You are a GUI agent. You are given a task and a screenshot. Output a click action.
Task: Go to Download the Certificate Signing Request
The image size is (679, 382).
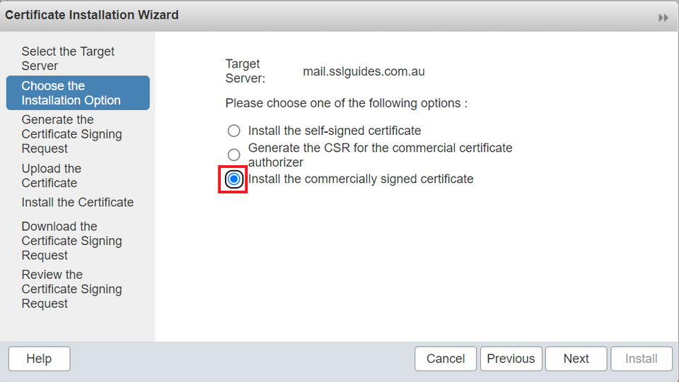[x=71, y=241]
